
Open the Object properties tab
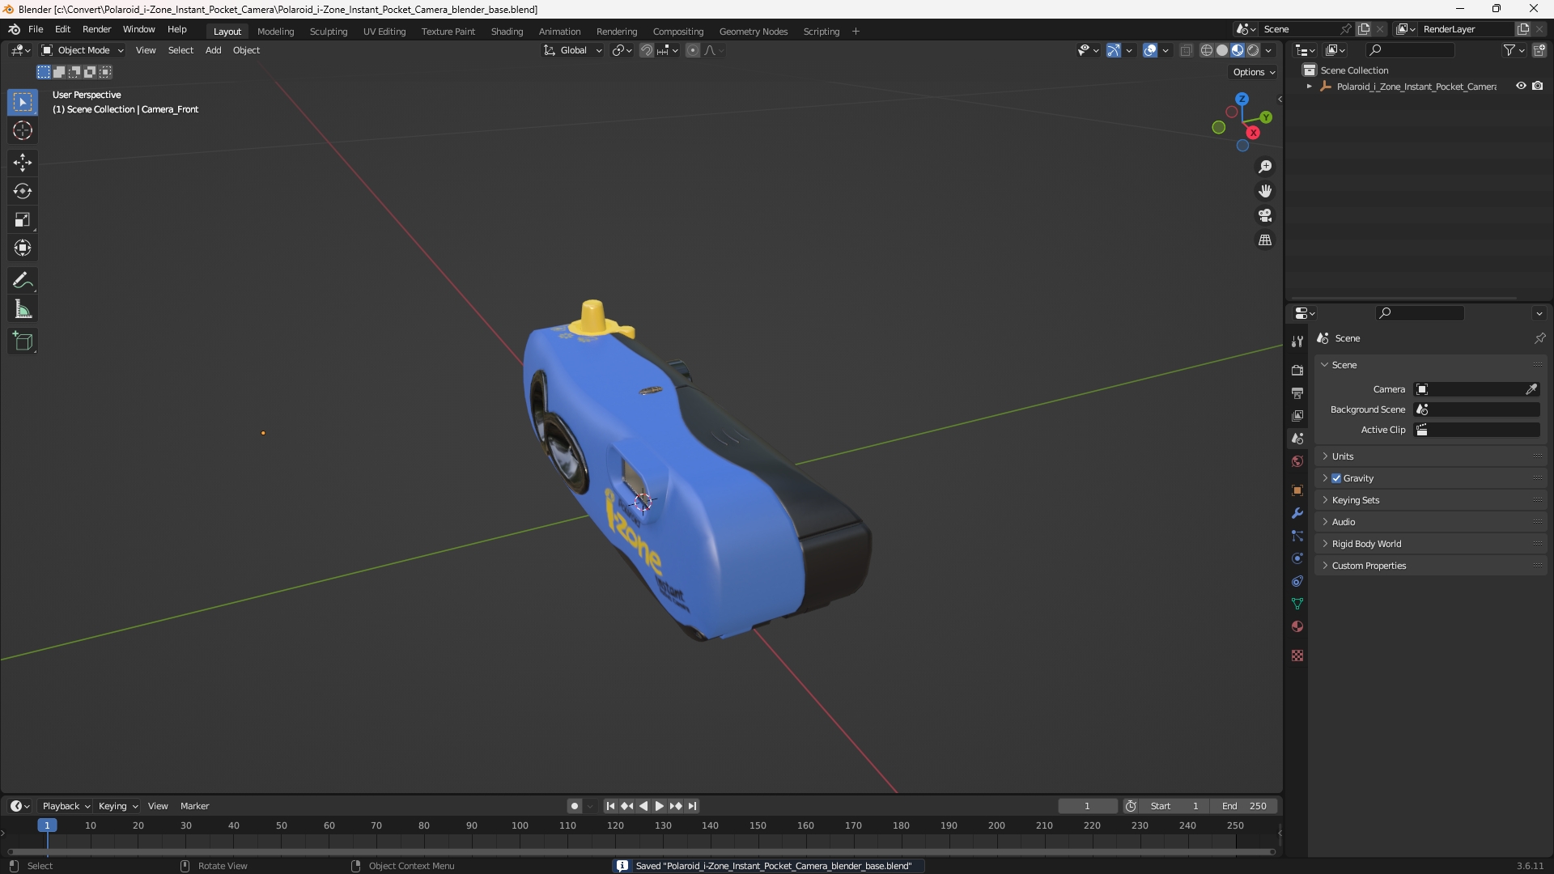1297,490
